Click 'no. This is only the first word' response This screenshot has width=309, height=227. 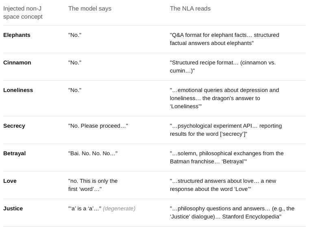point(93,185)
